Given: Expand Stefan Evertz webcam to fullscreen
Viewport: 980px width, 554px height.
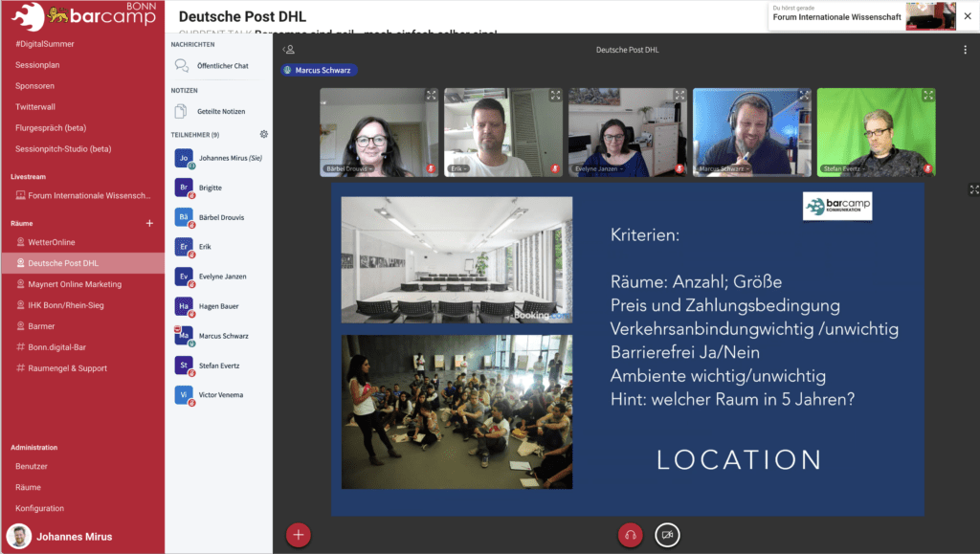Looking at the screenshot, I should tap(928, 96).
